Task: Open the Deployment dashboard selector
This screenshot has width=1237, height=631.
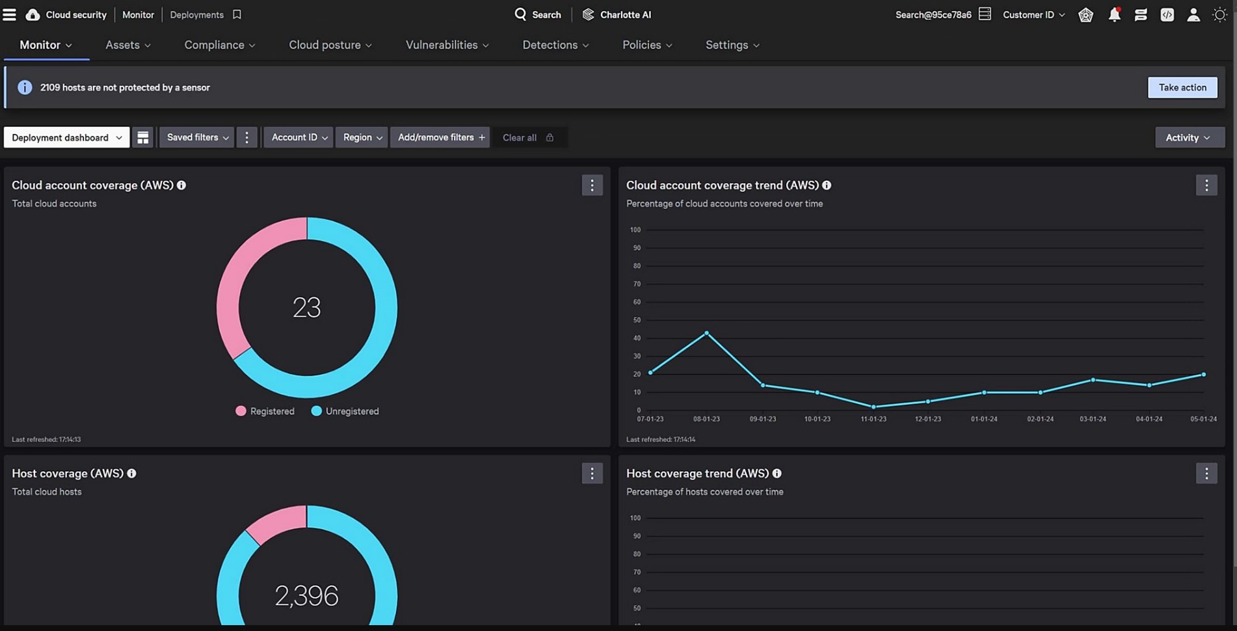Action: (x=66, y=137)
